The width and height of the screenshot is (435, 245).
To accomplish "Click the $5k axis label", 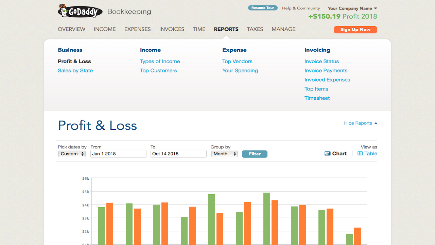I will 86,192.
